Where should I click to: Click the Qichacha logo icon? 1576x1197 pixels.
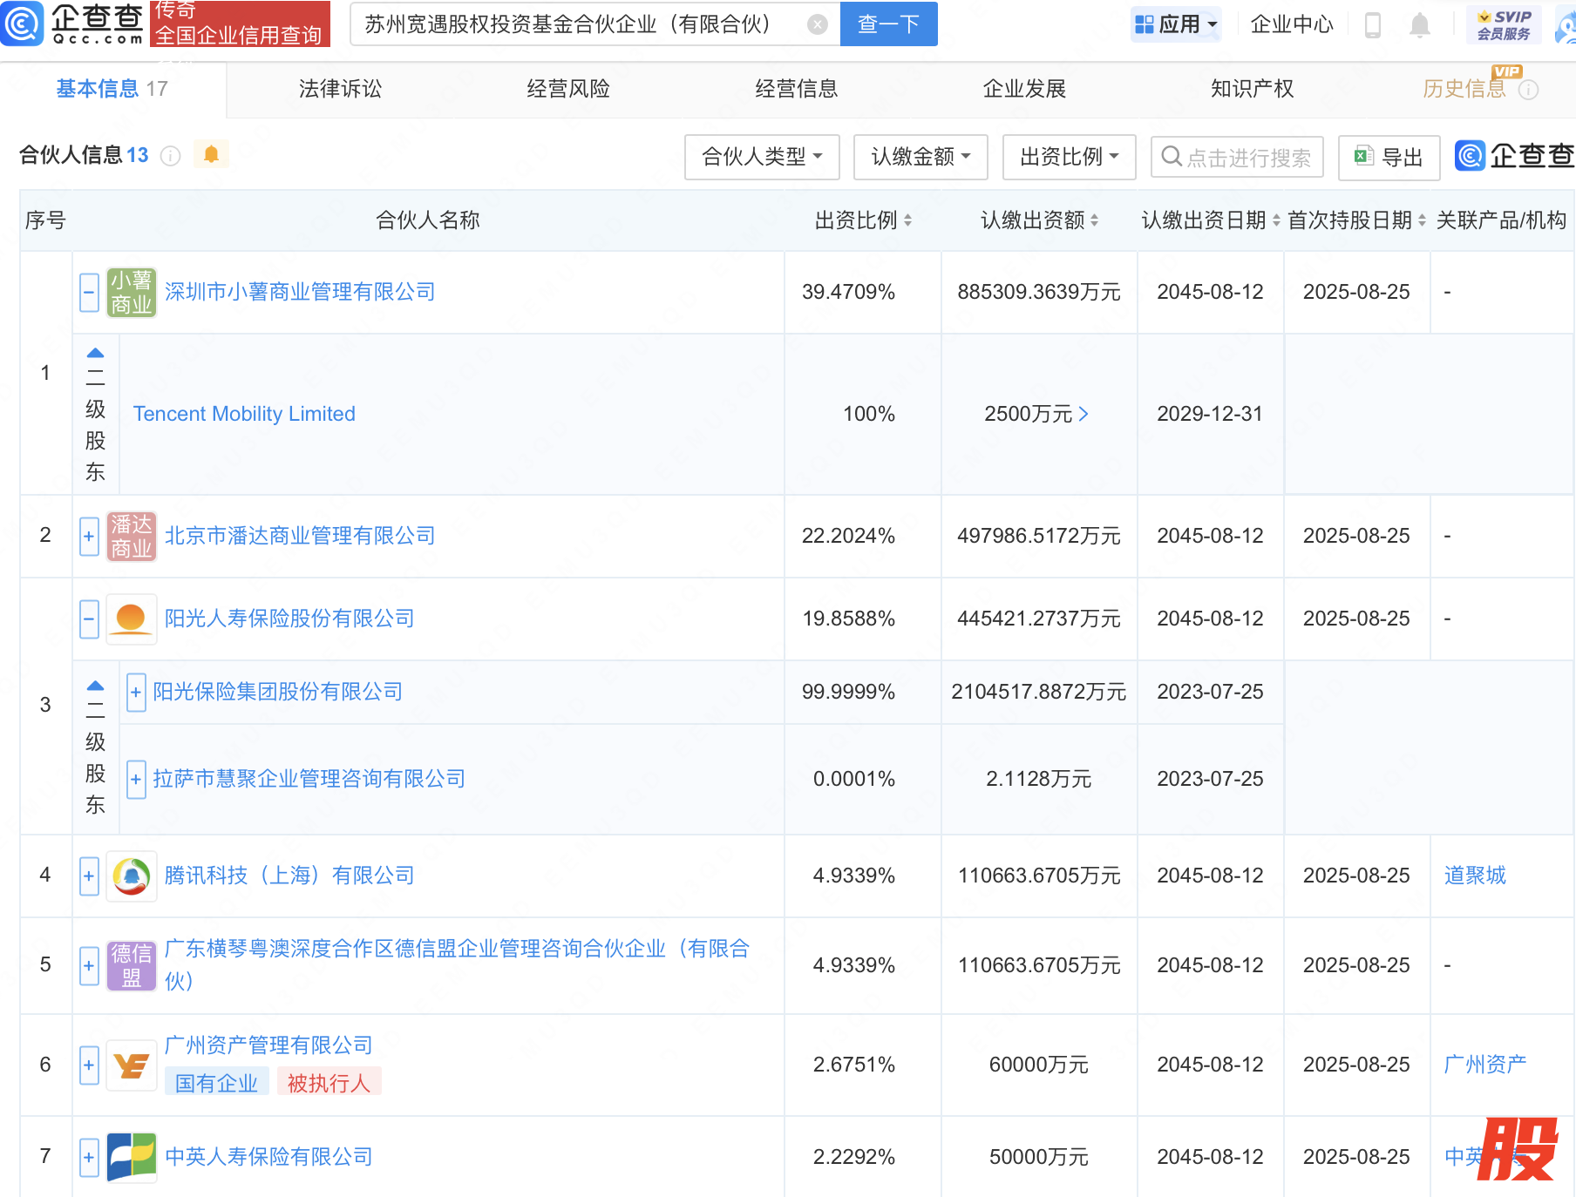23,24
